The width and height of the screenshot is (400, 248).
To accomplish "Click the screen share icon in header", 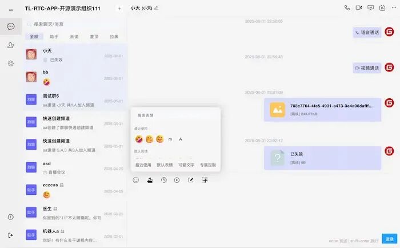I will tap(371, 8).
